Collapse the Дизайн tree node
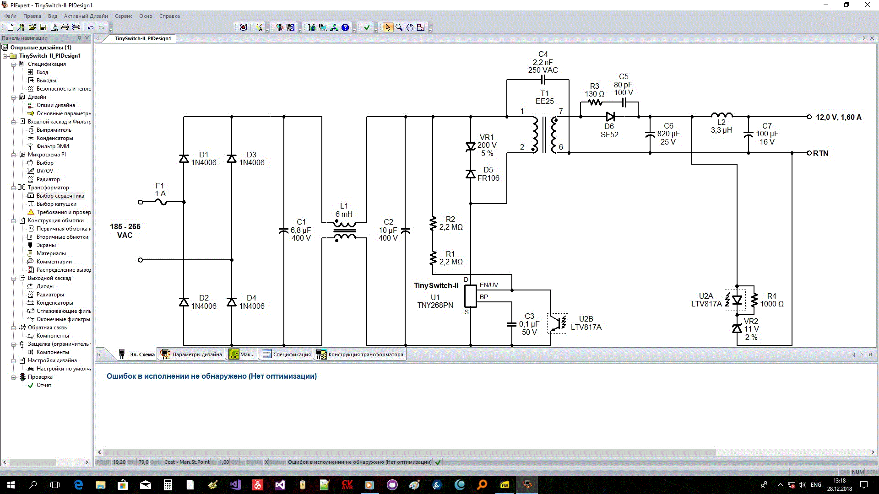879x494 pixels. click(x=14, y=97)
